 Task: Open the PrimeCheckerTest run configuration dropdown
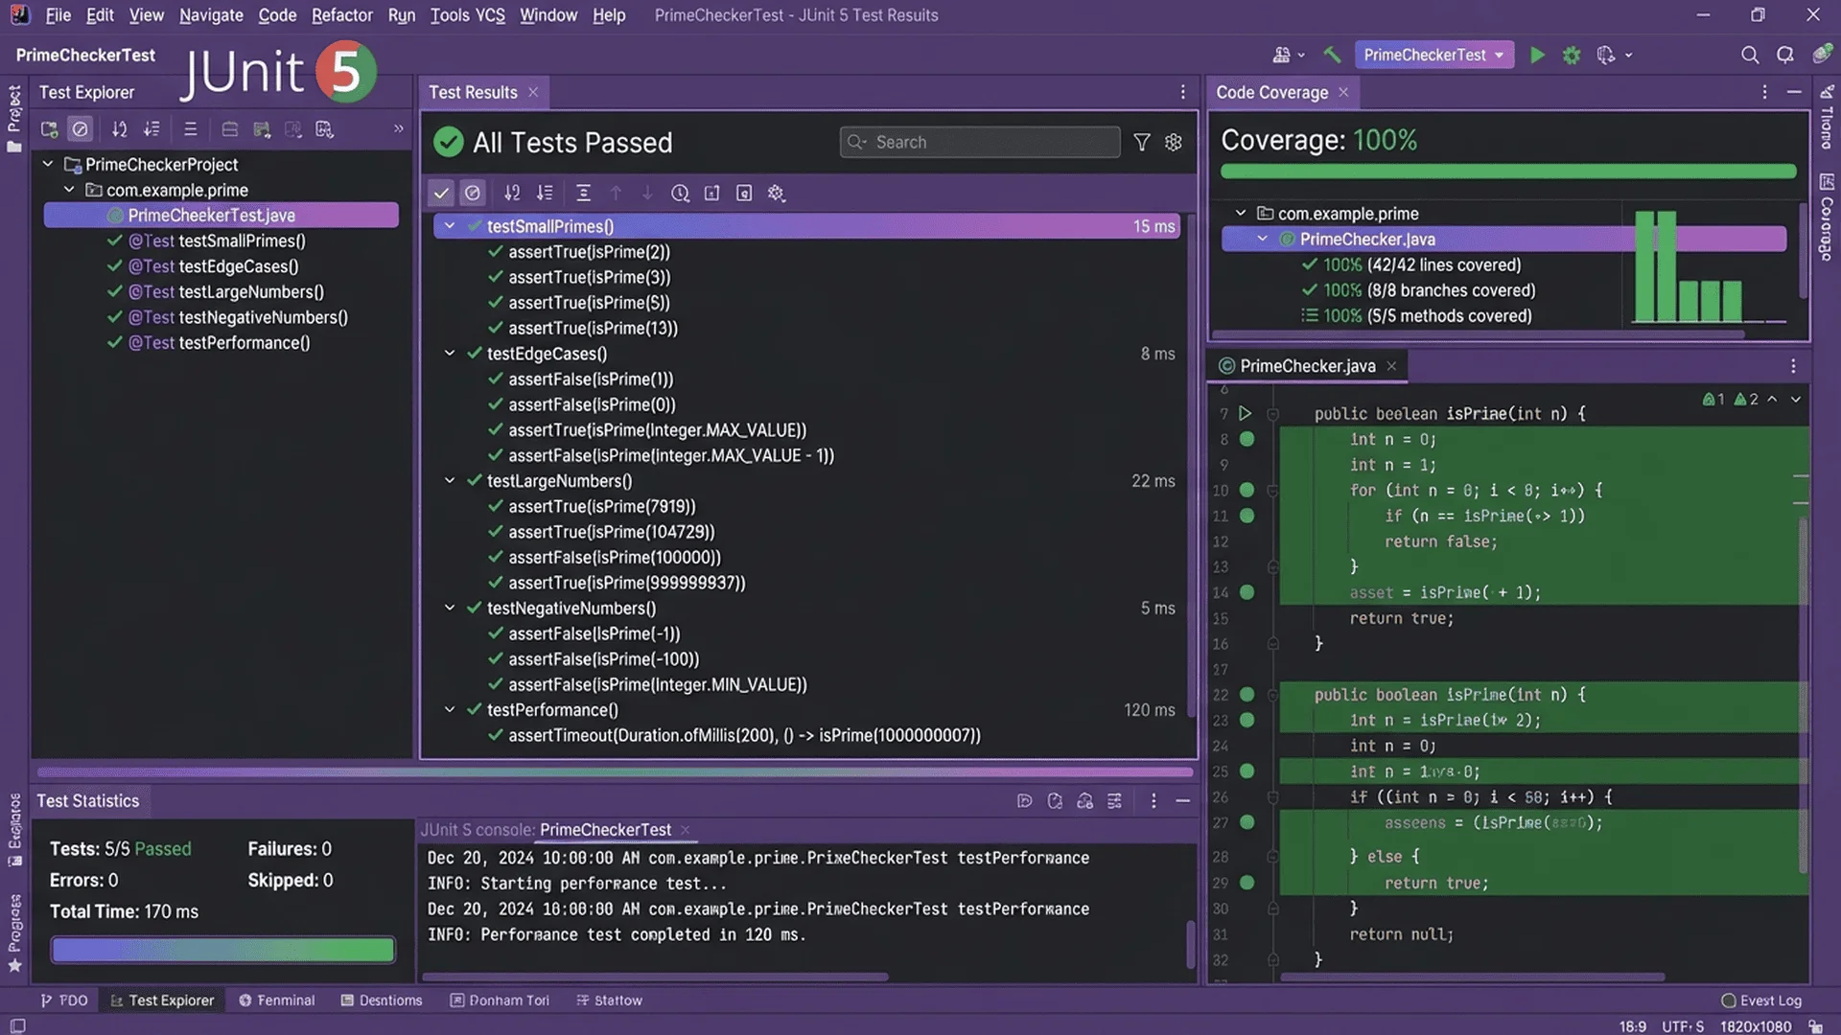[x=1433, y=56]
